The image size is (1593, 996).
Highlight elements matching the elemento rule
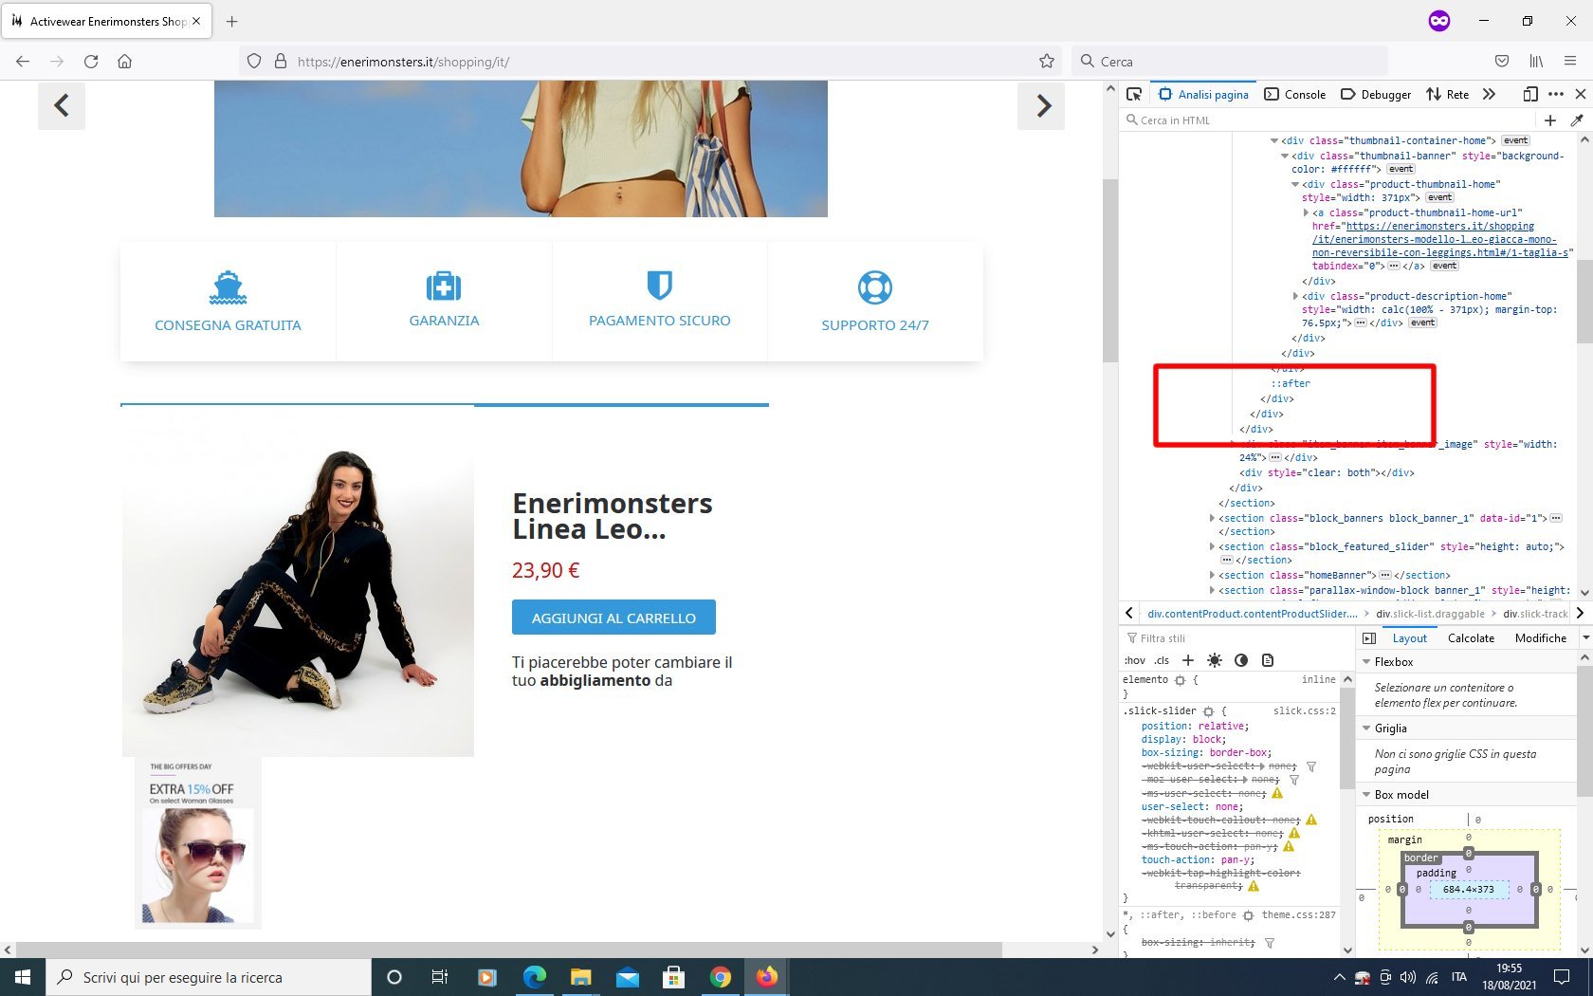click(1180, 680)
